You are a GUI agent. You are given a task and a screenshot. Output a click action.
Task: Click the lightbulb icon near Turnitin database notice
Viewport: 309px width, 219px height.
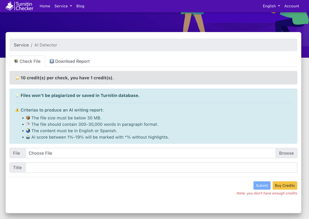tap(17, 95)
